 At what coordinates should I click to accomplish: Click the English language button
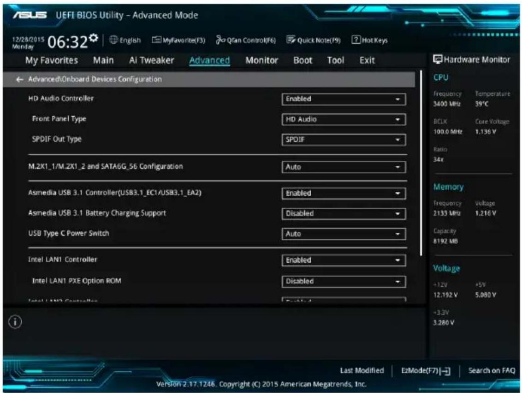[x=125, y=40]
